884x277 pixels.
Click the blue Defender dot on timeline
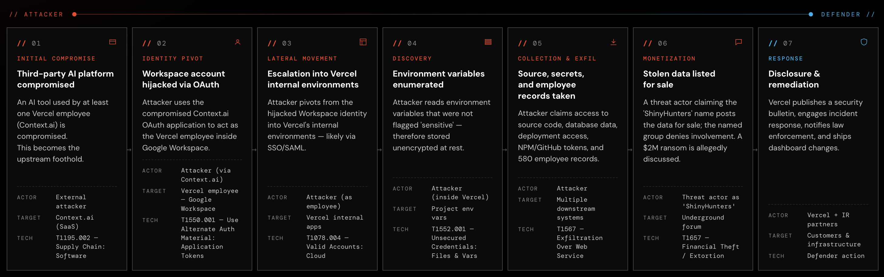tap(811, 14)
